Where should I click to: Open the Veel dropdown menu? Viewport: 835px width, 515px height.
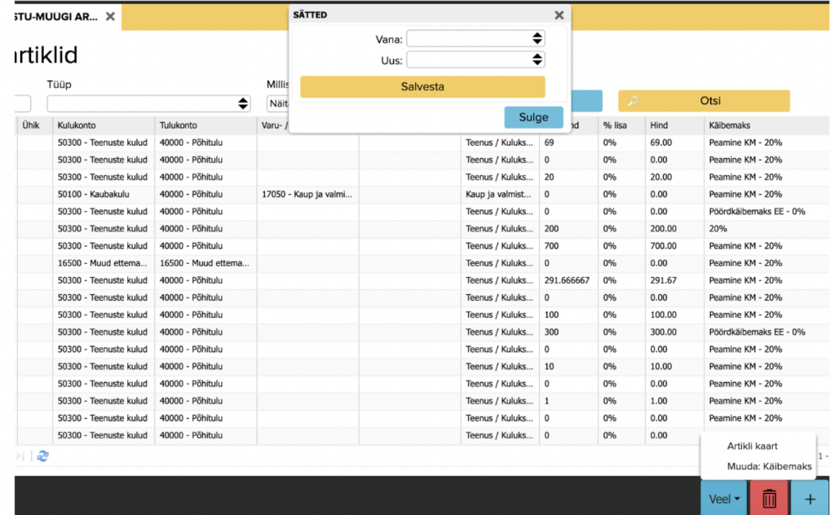coord(723,498)
